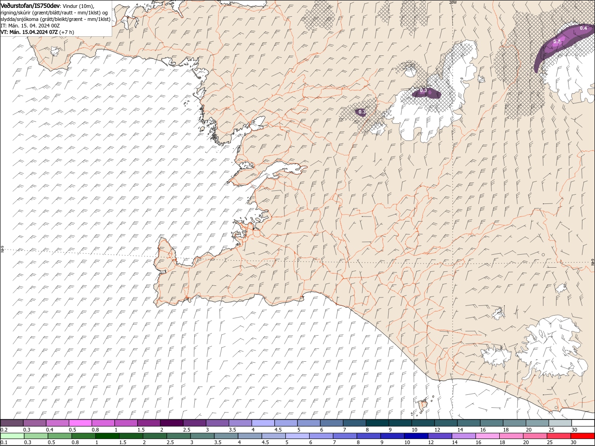The width and height of the screenshot is (595, 446).
Task: Select the lavender 4–4.5 upper legend swatch
Action: pos(263,423)
